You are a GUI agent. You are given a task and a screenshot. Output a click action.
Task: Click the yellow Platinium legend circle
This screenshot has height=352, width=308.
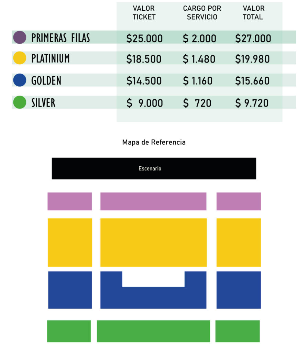(x=20, y=58)
